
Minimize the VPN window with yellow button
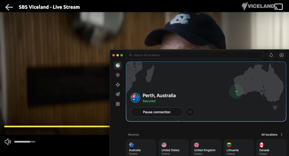pos(118,55)
